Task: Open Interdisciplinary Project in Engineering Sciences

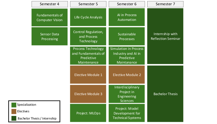Action: tap(127, 94)
